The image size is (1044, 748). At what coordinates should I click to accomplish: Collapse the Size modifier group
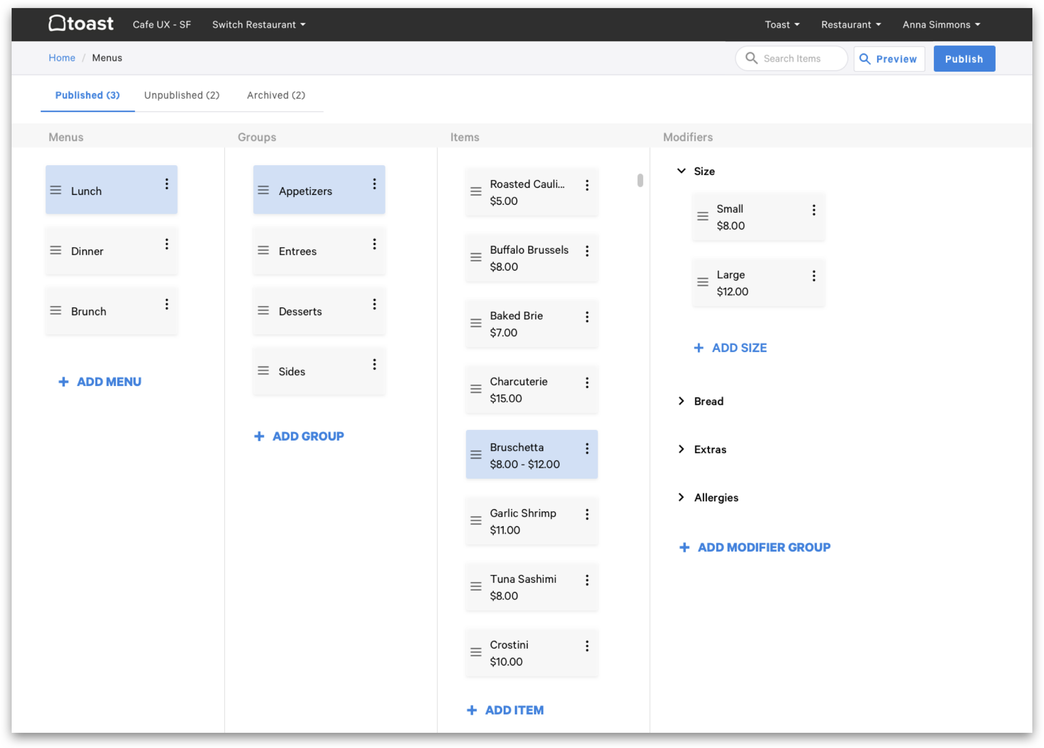[x=681, y=171]
